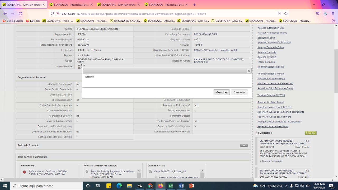
Task: Open Terminar Contrato N-27393 link
Action: click(x=271, y=95)
